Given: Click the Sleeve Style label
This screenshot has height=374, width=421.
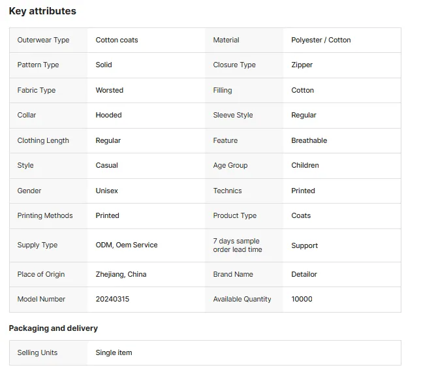Looking at the screenshot, I should click(233, 115).
